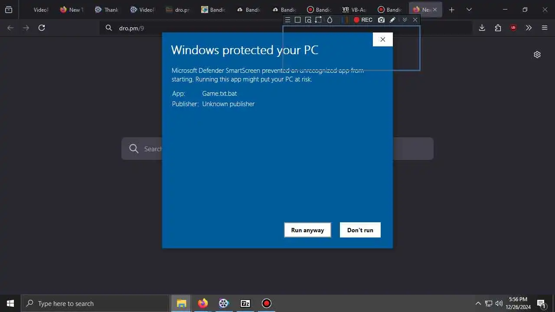The height and width of the screenshot is (312, 555).
Task: Focus the address bar showing dro.pm/9
Action: (x=286, y=28)
